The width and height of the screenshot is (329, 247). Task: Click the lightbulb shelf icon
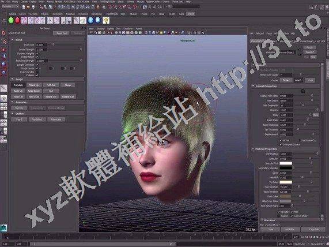106,20
